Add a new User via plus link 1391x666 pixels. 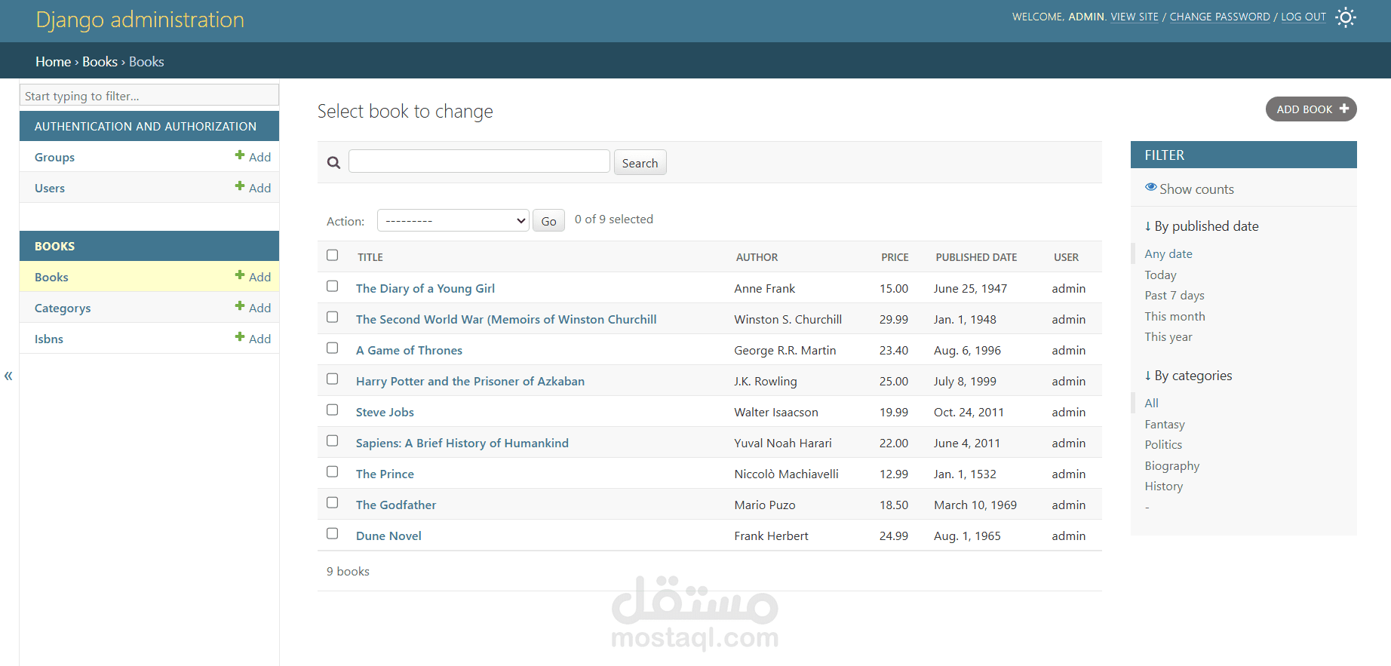tap(253, 187)
